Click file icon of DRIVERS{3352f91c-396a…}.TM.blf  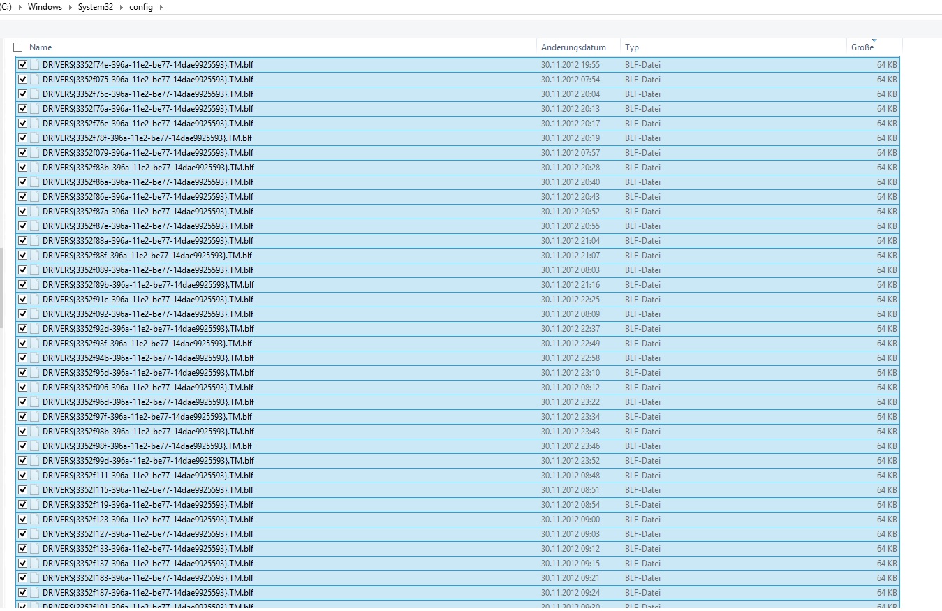[35, 300]
